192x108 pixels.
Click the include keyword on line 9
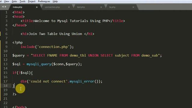[x=28, y=47]
